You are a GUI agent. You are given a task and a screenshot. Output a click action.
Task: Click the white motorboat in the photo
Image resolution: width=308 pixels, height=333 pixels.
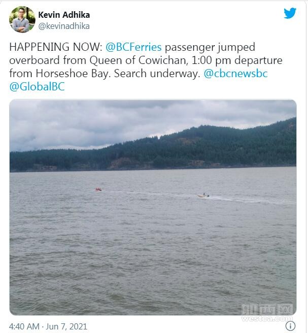coord(203,195)
